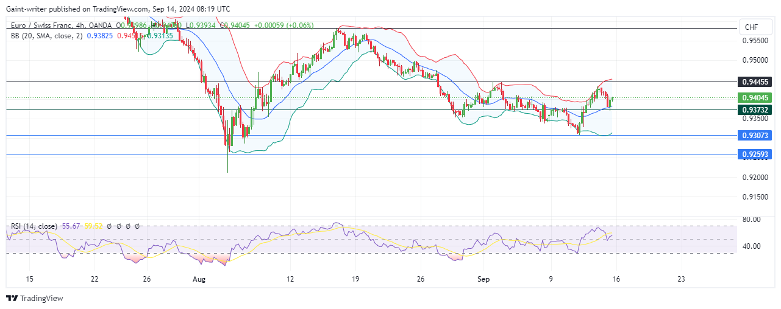The height and width of the screenshot is (309, 781).
Task: Click the green 0.94045 current price label
Action: click(755, 97)
